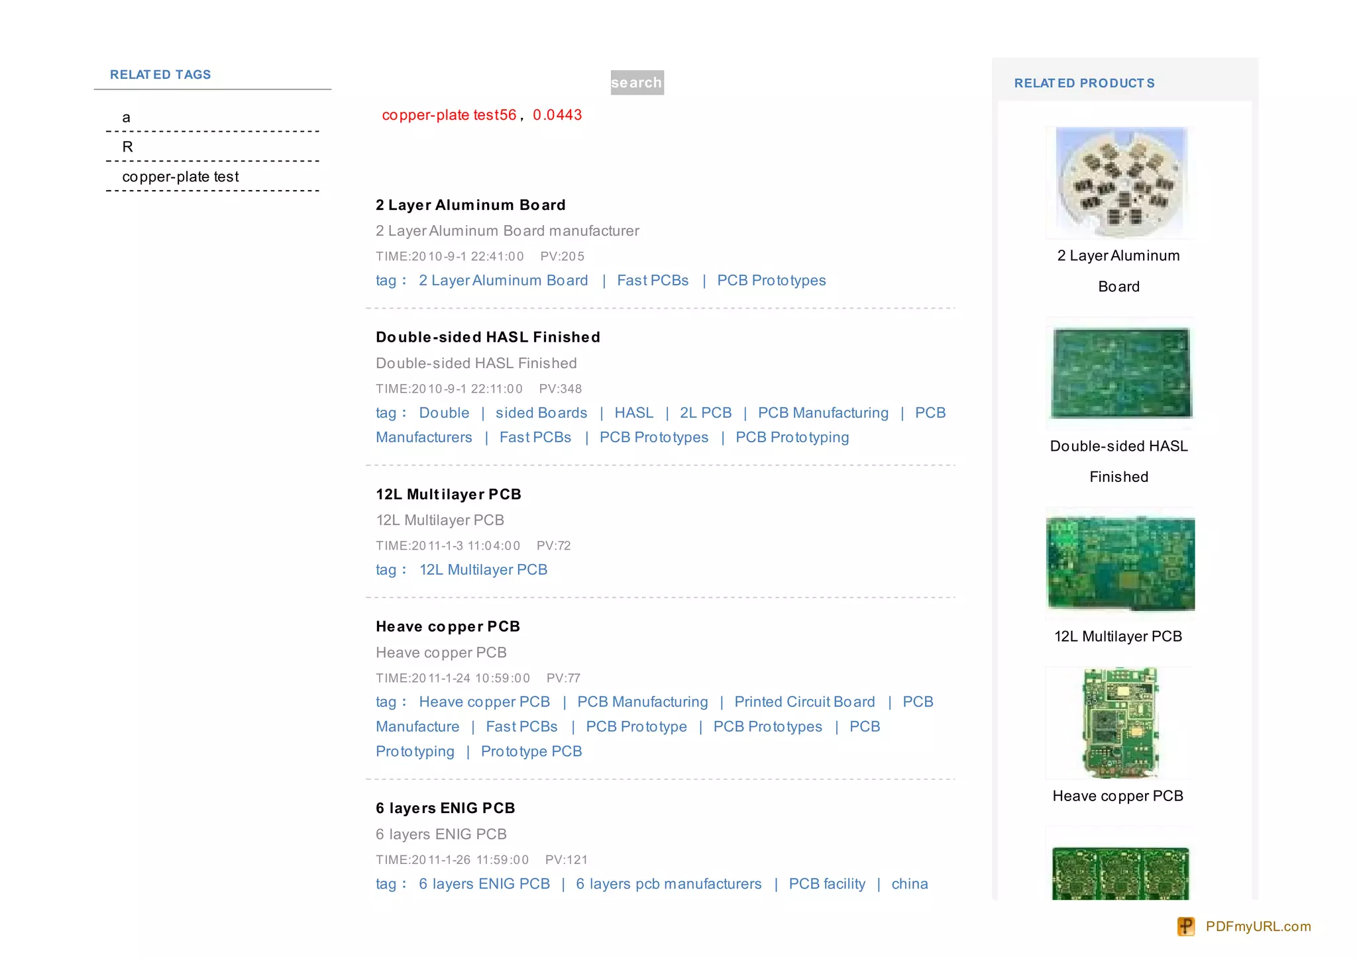Open the PDFmyURL logo icon
The image size is (1357, 958).
click(x=1185, y=926)
